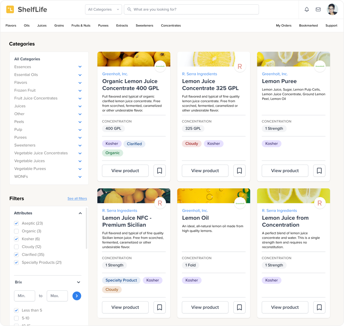
Task: Click the See all filters link
Action: [x=77, y=198]
